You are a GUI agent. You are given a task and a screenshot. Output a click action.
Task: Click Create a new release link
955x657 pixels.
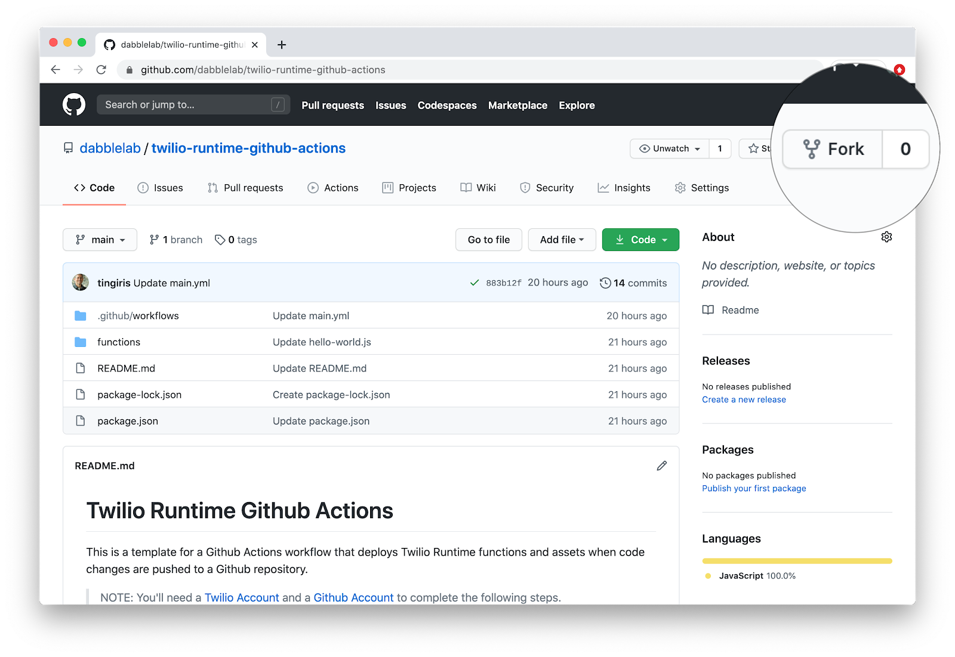tap(744, 399)
